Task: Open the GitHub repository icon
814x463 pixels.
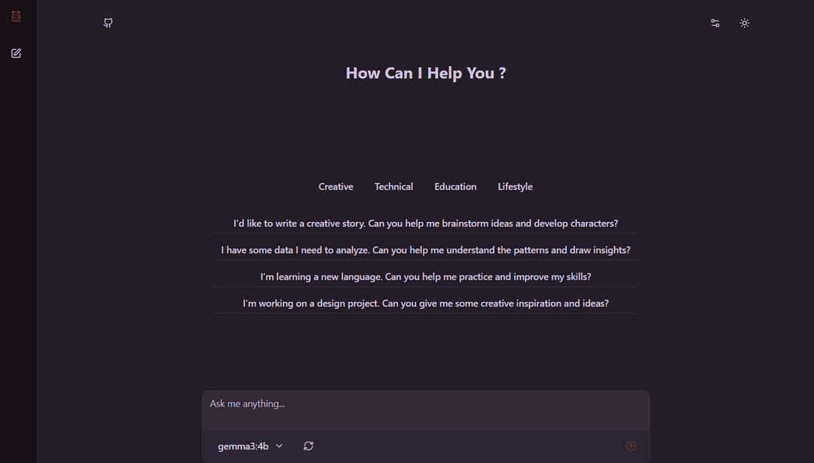Action: (x=107, y=23)
